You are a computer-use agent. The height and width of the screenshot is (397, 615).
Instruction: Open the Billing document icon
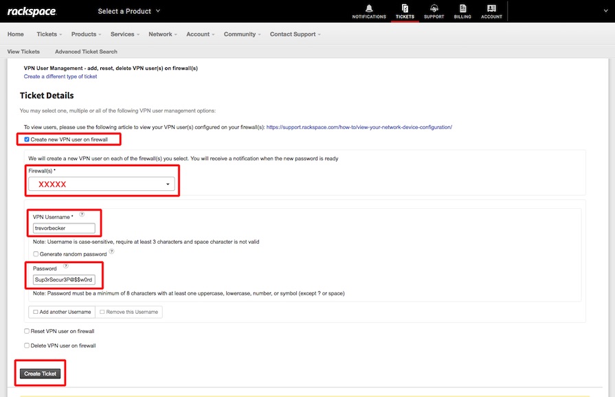pos(462,12)
